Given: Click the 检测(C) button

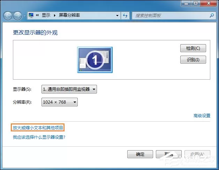Looking at the screenshot, I should pos(193,48).
